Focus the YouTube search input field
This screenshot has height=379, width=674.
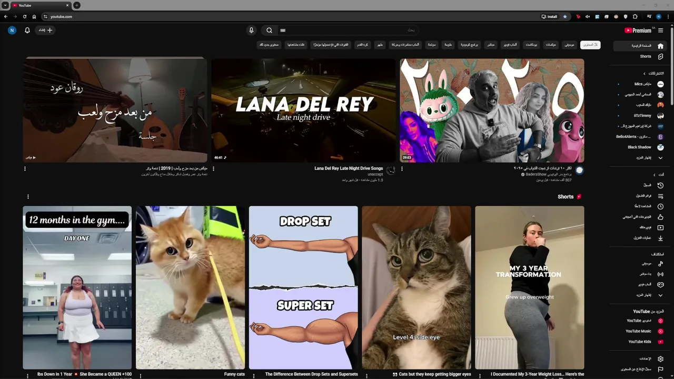coord(348,31)
